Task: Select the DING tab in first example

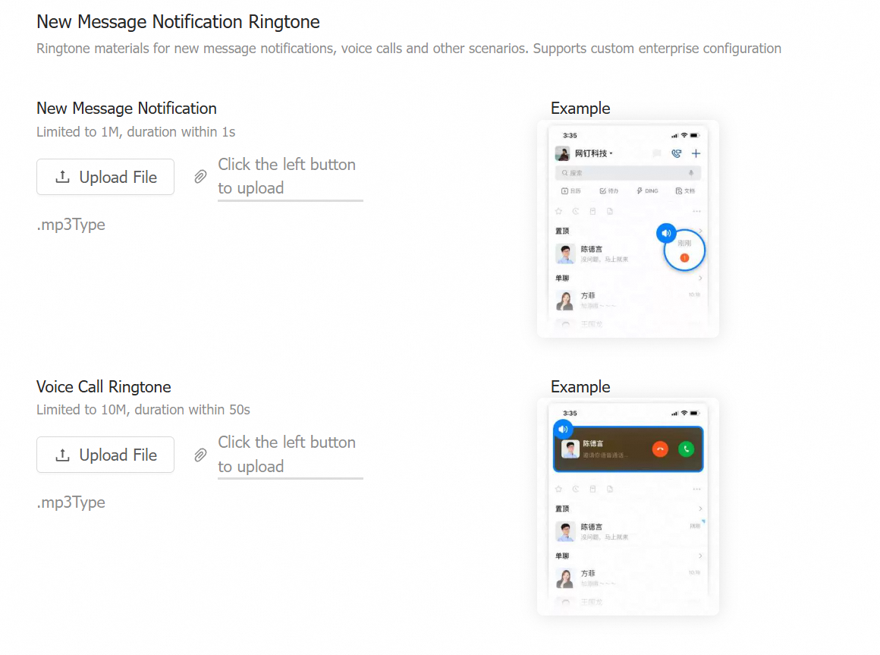Action: tap(647, 191)
